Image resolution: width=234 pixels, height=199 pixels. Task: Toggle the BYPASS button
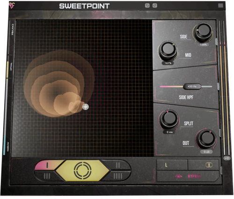pos(188,176)
